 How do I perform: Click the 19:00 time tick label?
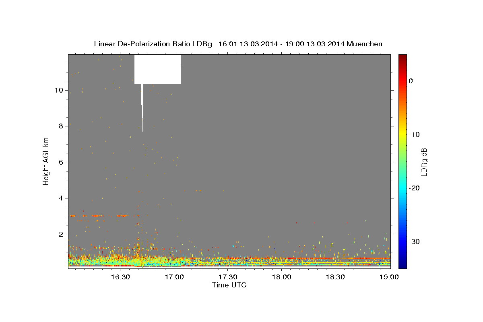[x=389, y=277]
